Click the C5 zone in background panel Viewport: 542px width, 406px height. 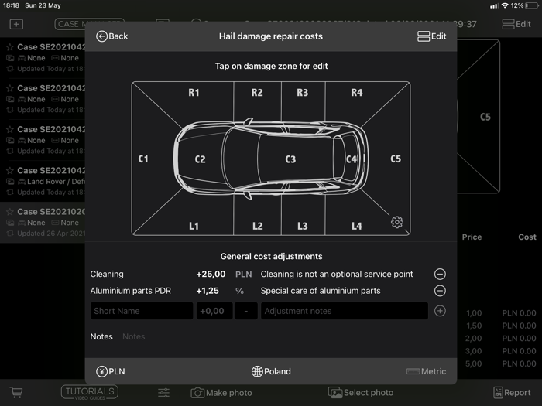click(485, 117)
